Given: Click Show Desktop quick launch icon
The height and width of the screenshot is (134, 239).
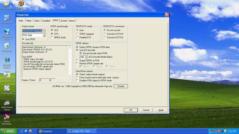Looking at the screenshot, I should click(x=26, y=131).
